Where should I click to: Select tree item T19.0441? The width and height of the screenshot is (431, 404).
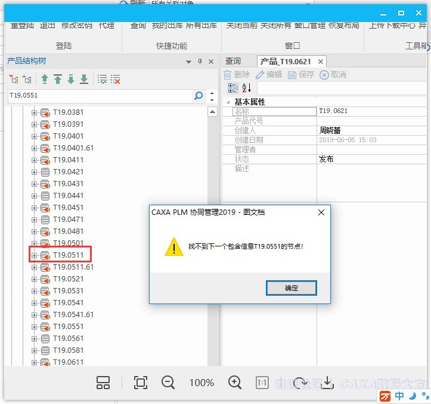(68, 196)
